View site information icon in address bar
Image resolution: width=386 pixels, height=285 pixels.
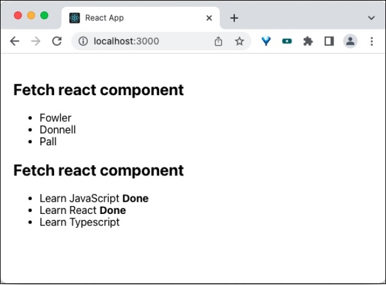pos(84,41)
